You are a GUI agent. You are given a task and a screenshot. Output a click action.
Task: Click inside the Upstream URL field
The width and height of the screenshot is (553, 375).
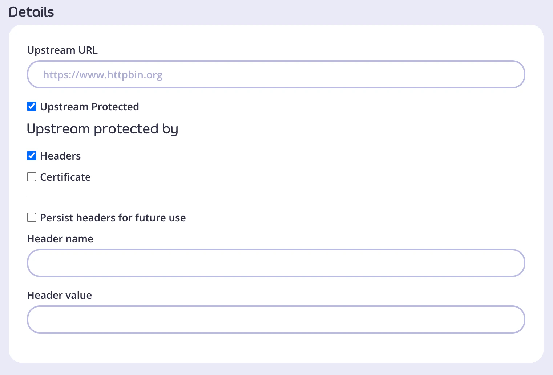[275, 74]
